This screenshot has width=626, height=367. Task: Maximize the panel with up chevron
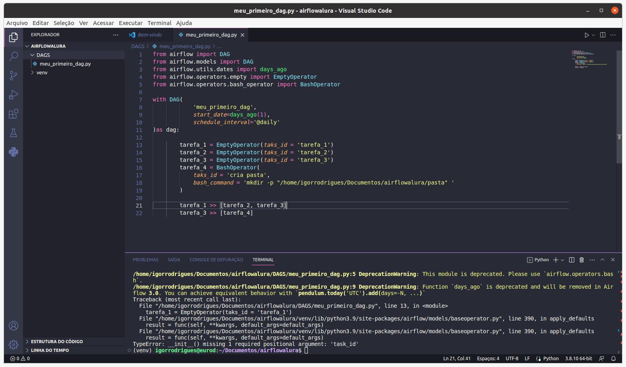(x=603, y=260)
